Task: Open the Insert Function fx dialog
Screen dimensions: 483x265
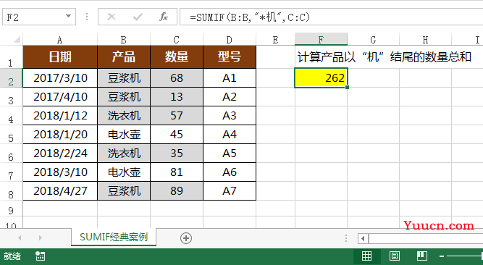Action: (163, 17)
